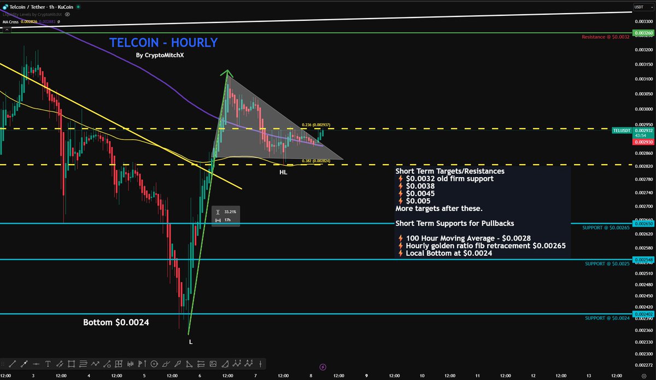Select the flag marker tool

pyautogui.click(x=142, y=364)
